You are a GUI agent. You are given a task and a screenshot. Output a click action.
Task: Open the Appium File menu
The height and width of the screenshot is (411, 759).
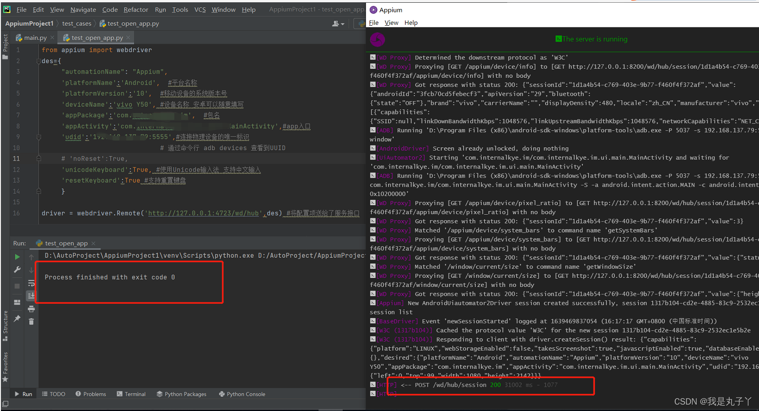click(374, 23)
